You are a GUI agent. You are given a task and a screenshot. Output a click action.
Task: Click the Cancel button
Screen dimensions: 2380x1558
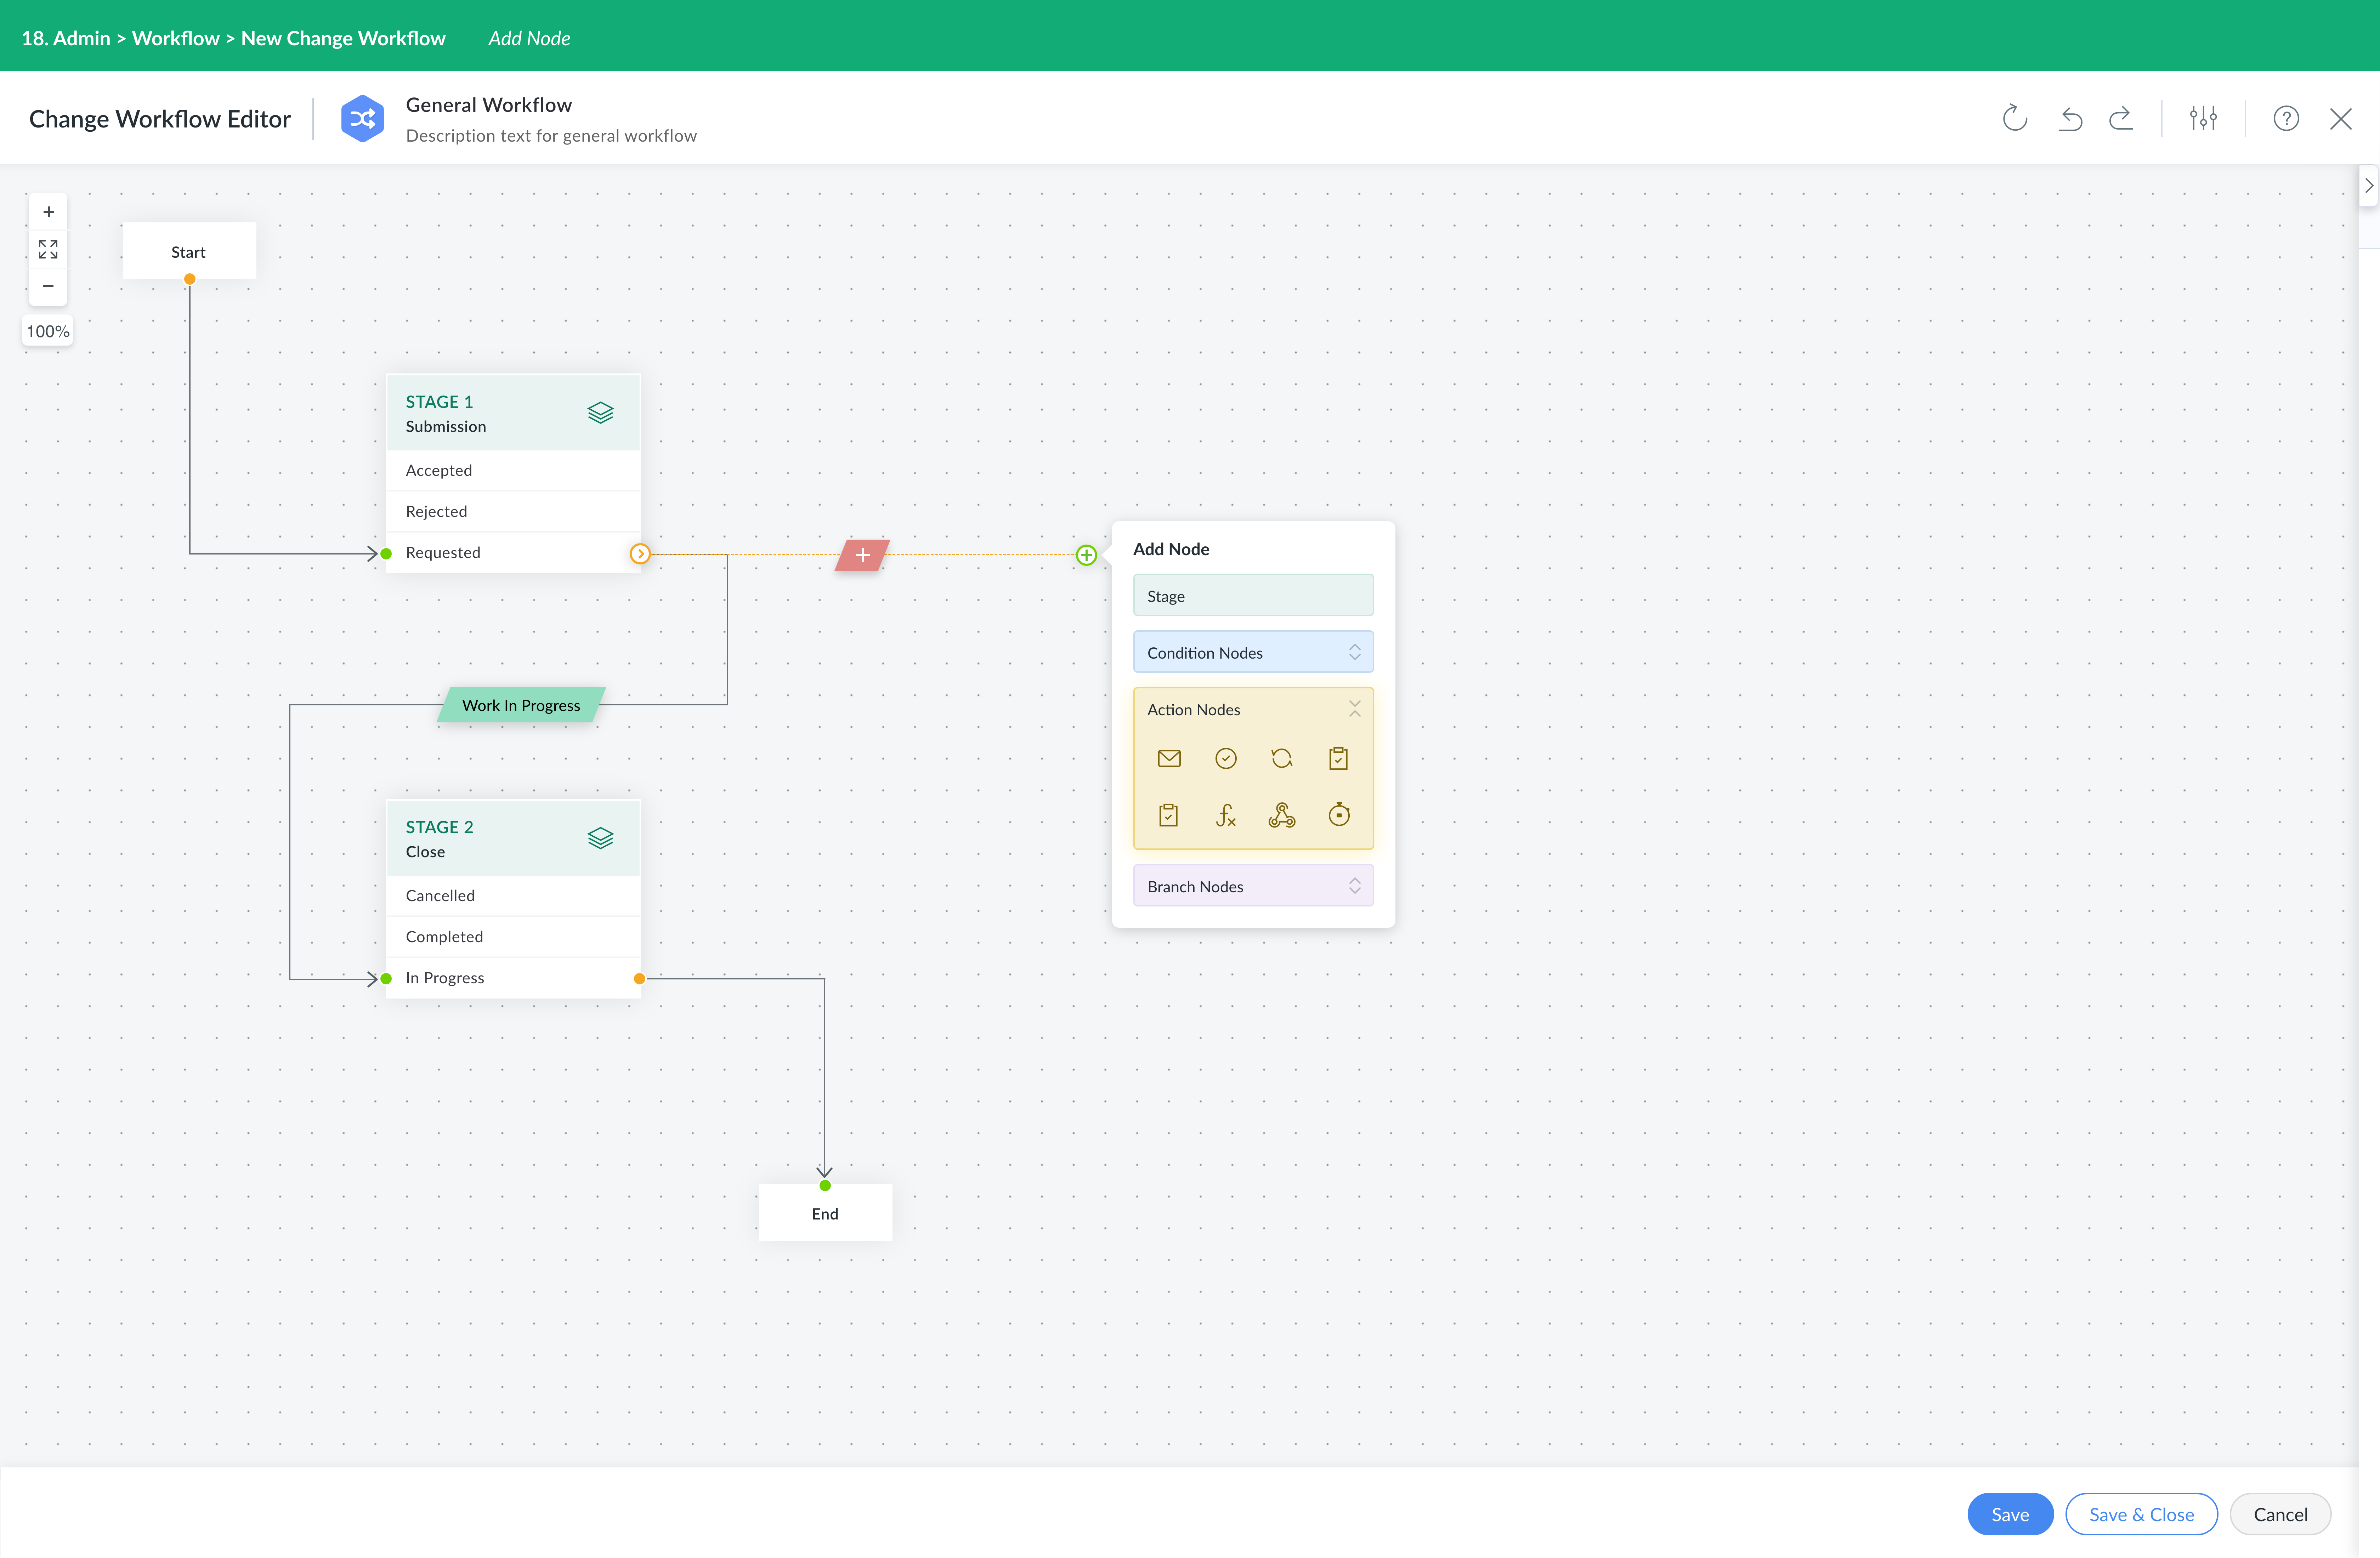pyautogui.click(x=2280, y=1514)
